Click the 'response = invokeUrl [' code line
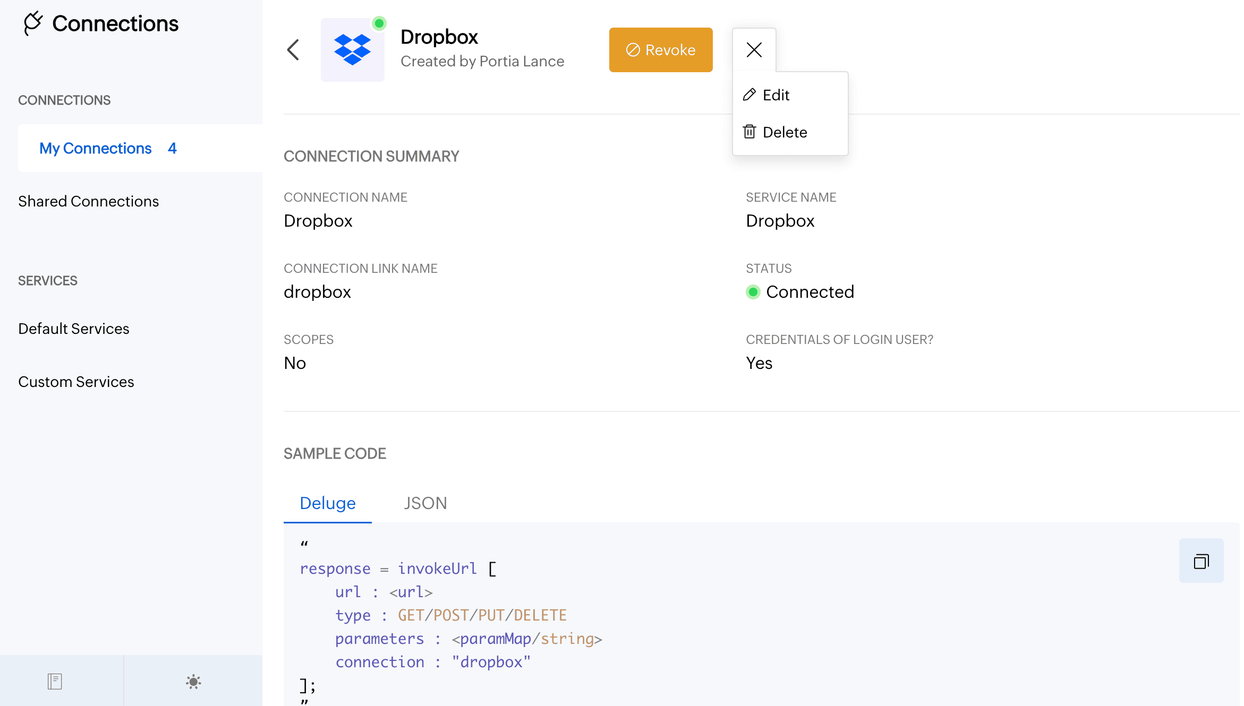The height and width of the screenshot is (706, 1244). tap(398, 569)
